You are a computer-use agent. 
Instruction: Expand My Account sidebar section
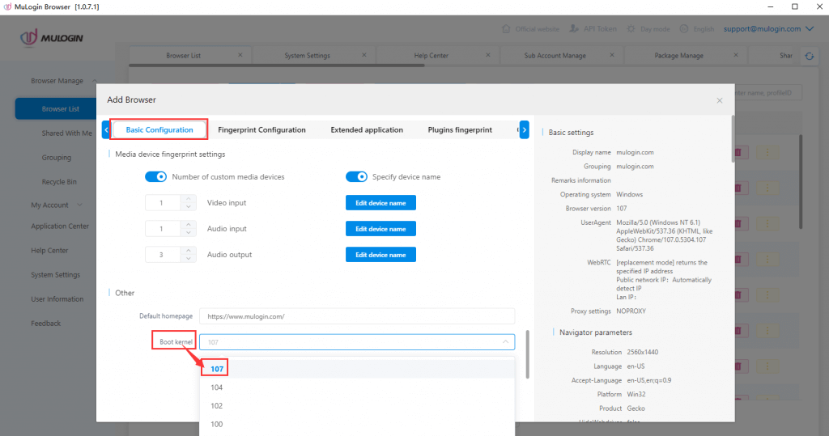[57, 205]
